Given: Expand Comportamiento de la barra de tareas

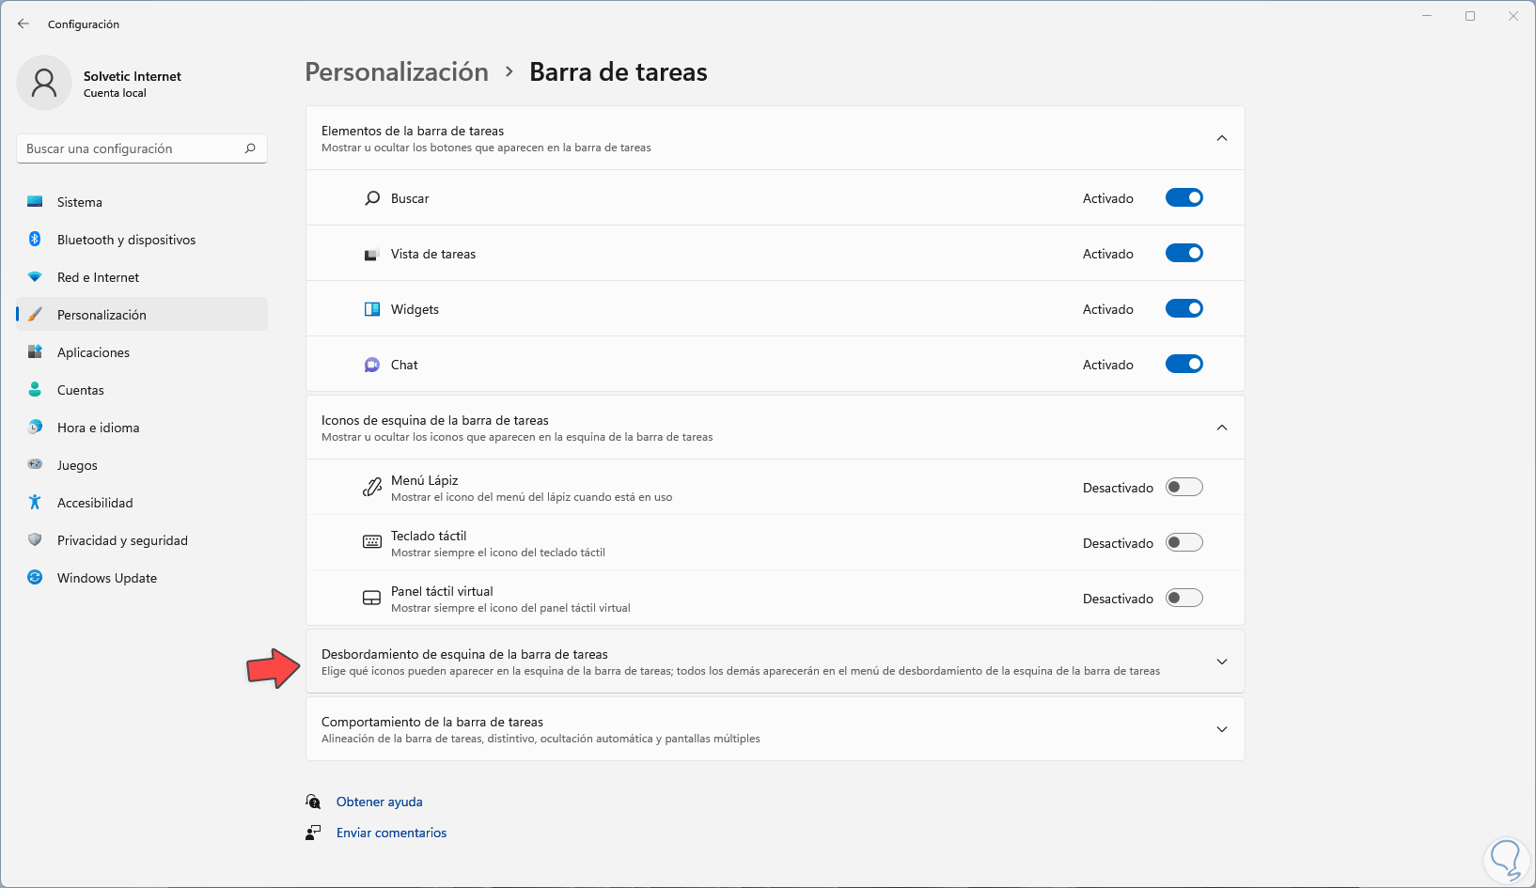Looking at the screenshot, I should [x=1221, y=729].
